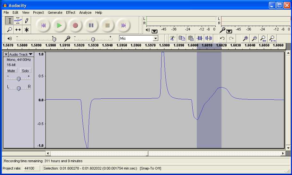
Task: Click the Cut scissors icon
Action: click(x=172, y=38)
